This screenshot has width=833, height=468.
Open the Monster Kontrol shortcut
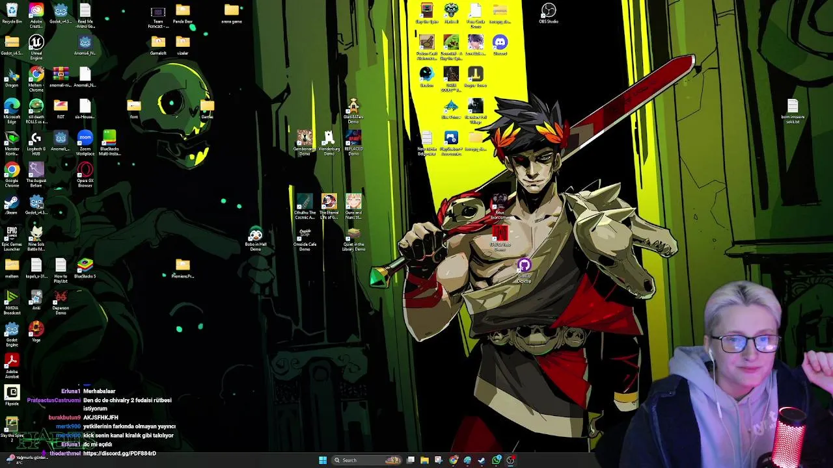(x=12, y=143)
